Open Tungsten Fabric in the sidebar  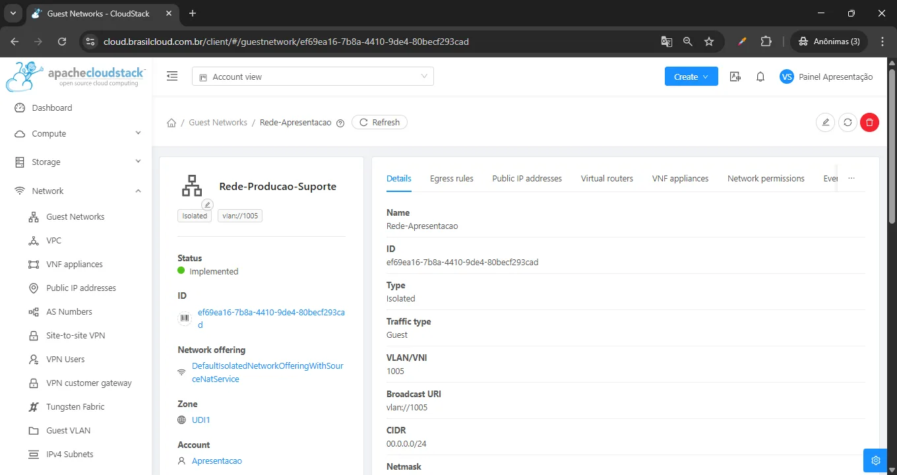tap(76, 406)
